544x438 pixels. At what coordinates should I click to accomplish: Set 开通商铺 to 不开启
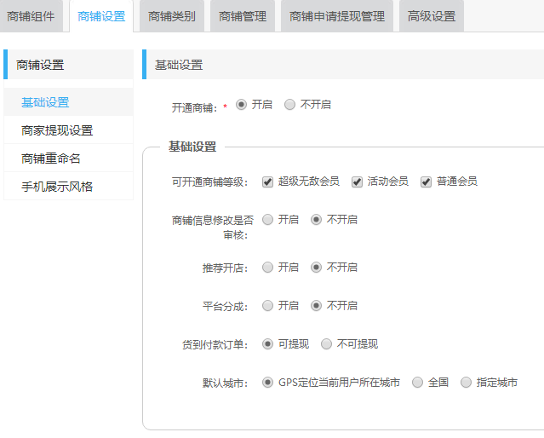pos(289,105)
